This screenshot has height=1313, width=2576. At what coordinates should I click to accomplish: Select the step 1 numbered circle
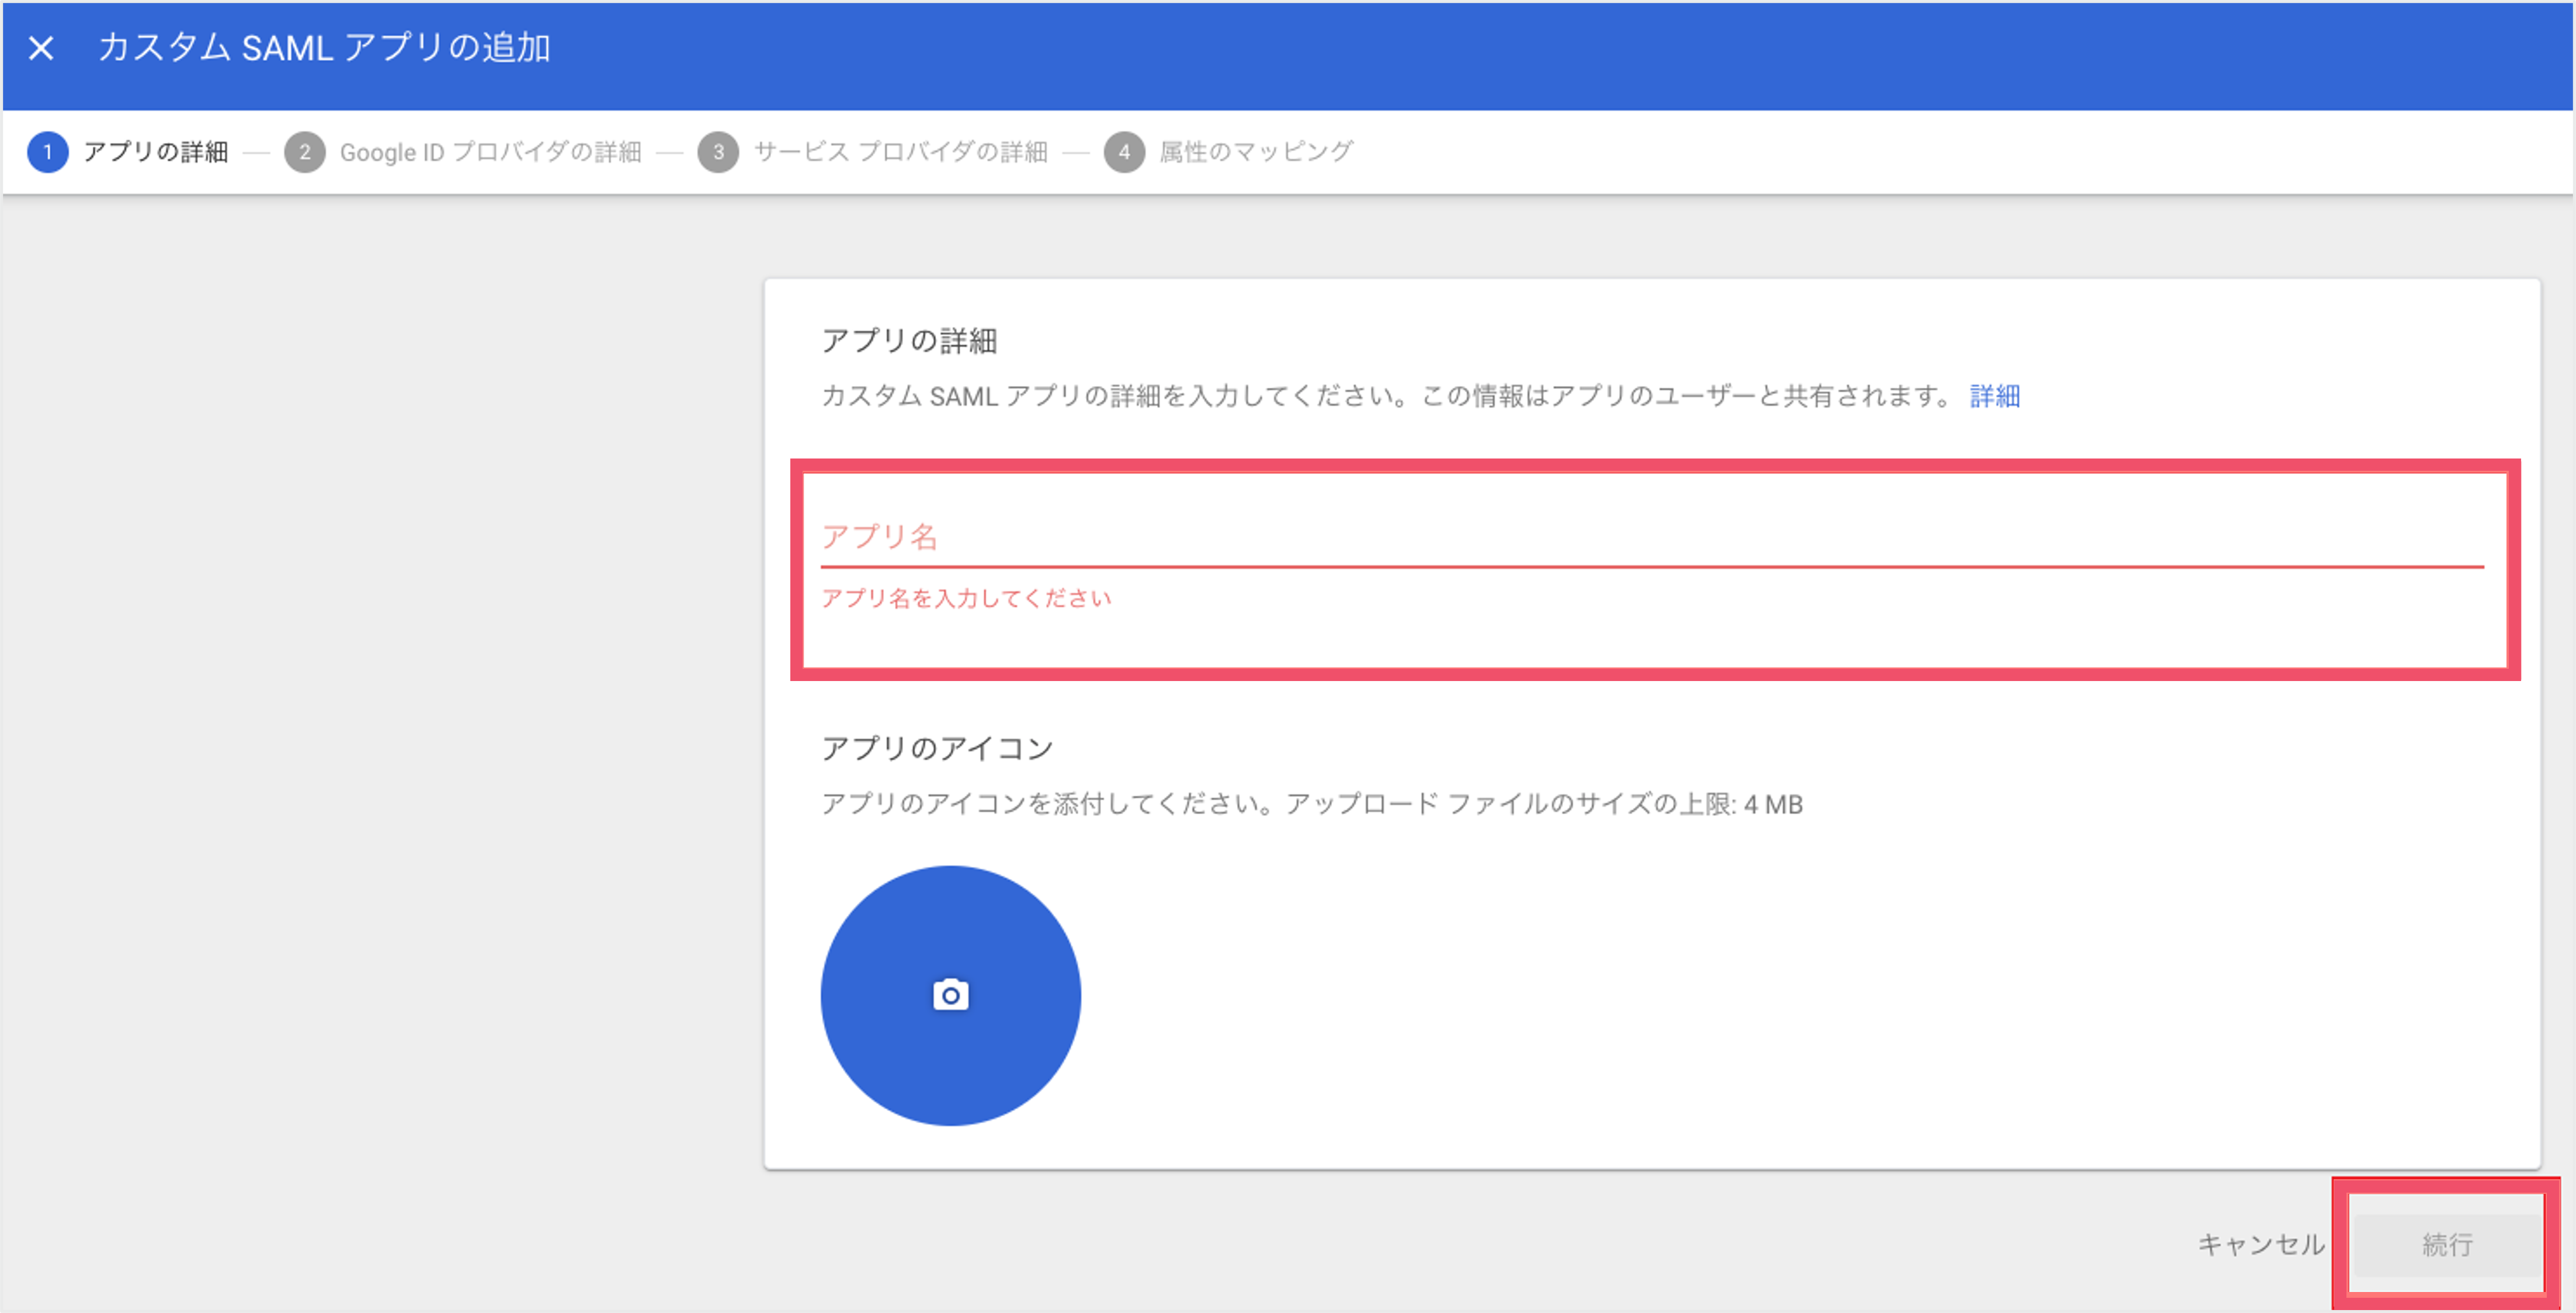pyautogui.click(x=47, y=152)
